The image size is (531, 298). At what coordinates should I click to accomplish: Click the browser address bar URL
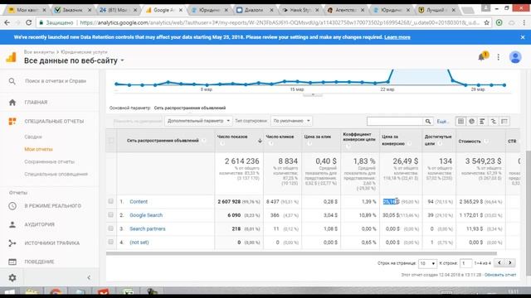coord(280,22)
